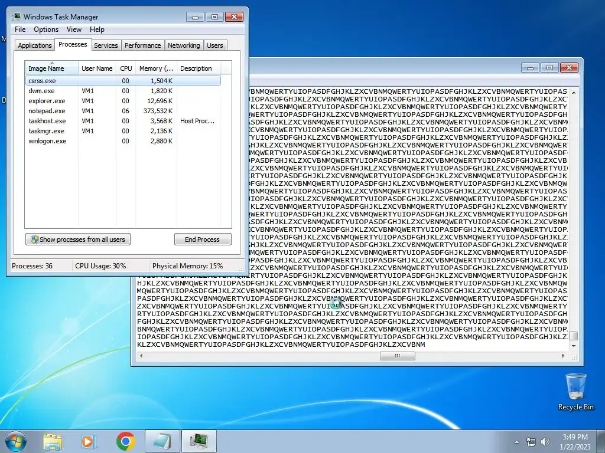Screen dimensions: 605x453
Task: Minimize the Notepad window
Action: pyautogui.click(x=530, y=68)
